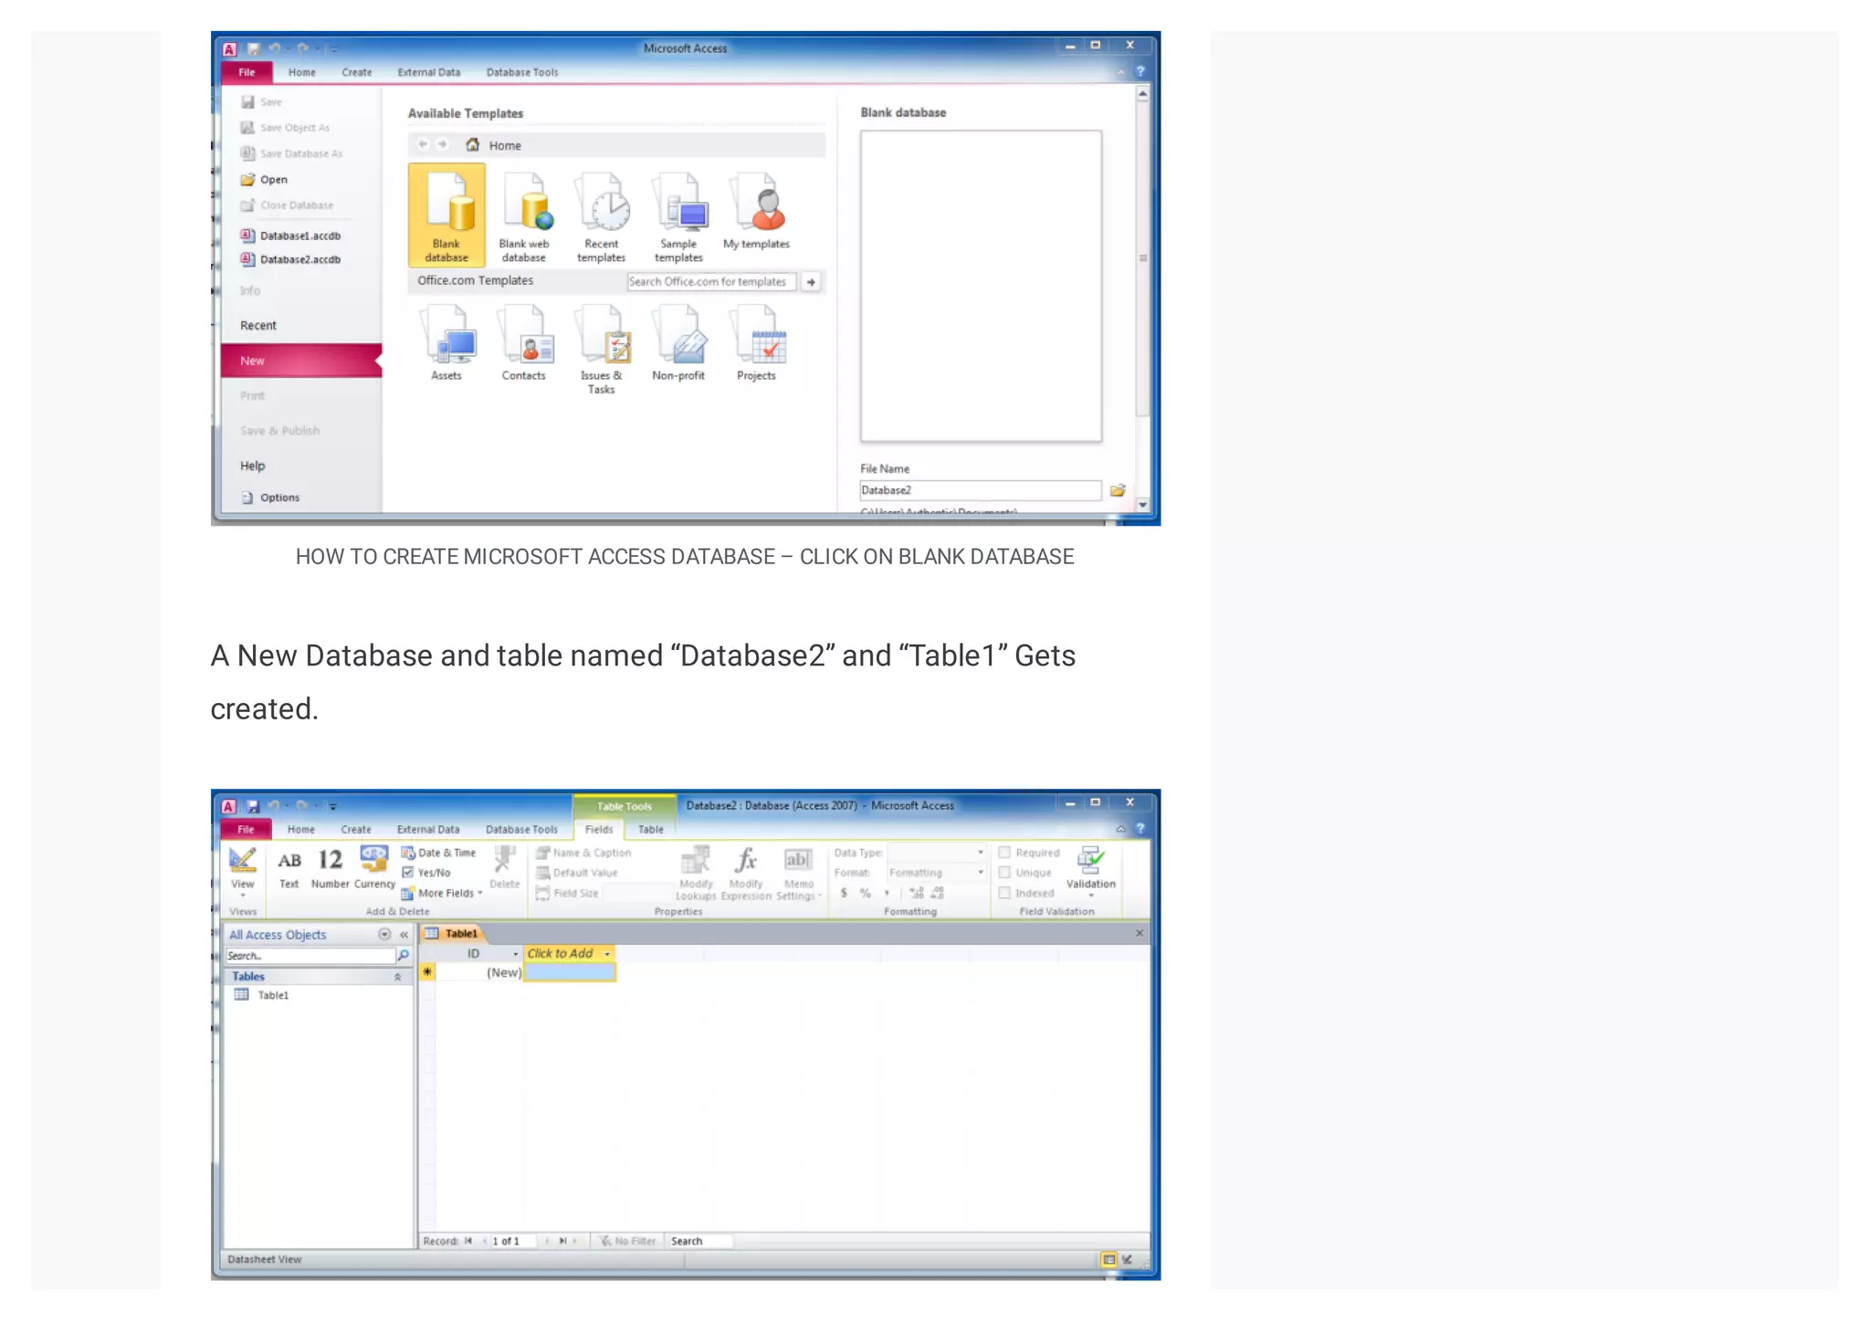Add a Text (AB) field in Fields ribbon
Viewport: 1870px width, 1321px height.
[x=289, y=868]
